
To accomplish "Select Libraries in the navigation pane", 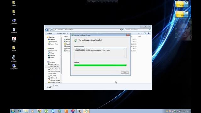I will [x=52, y=49].
